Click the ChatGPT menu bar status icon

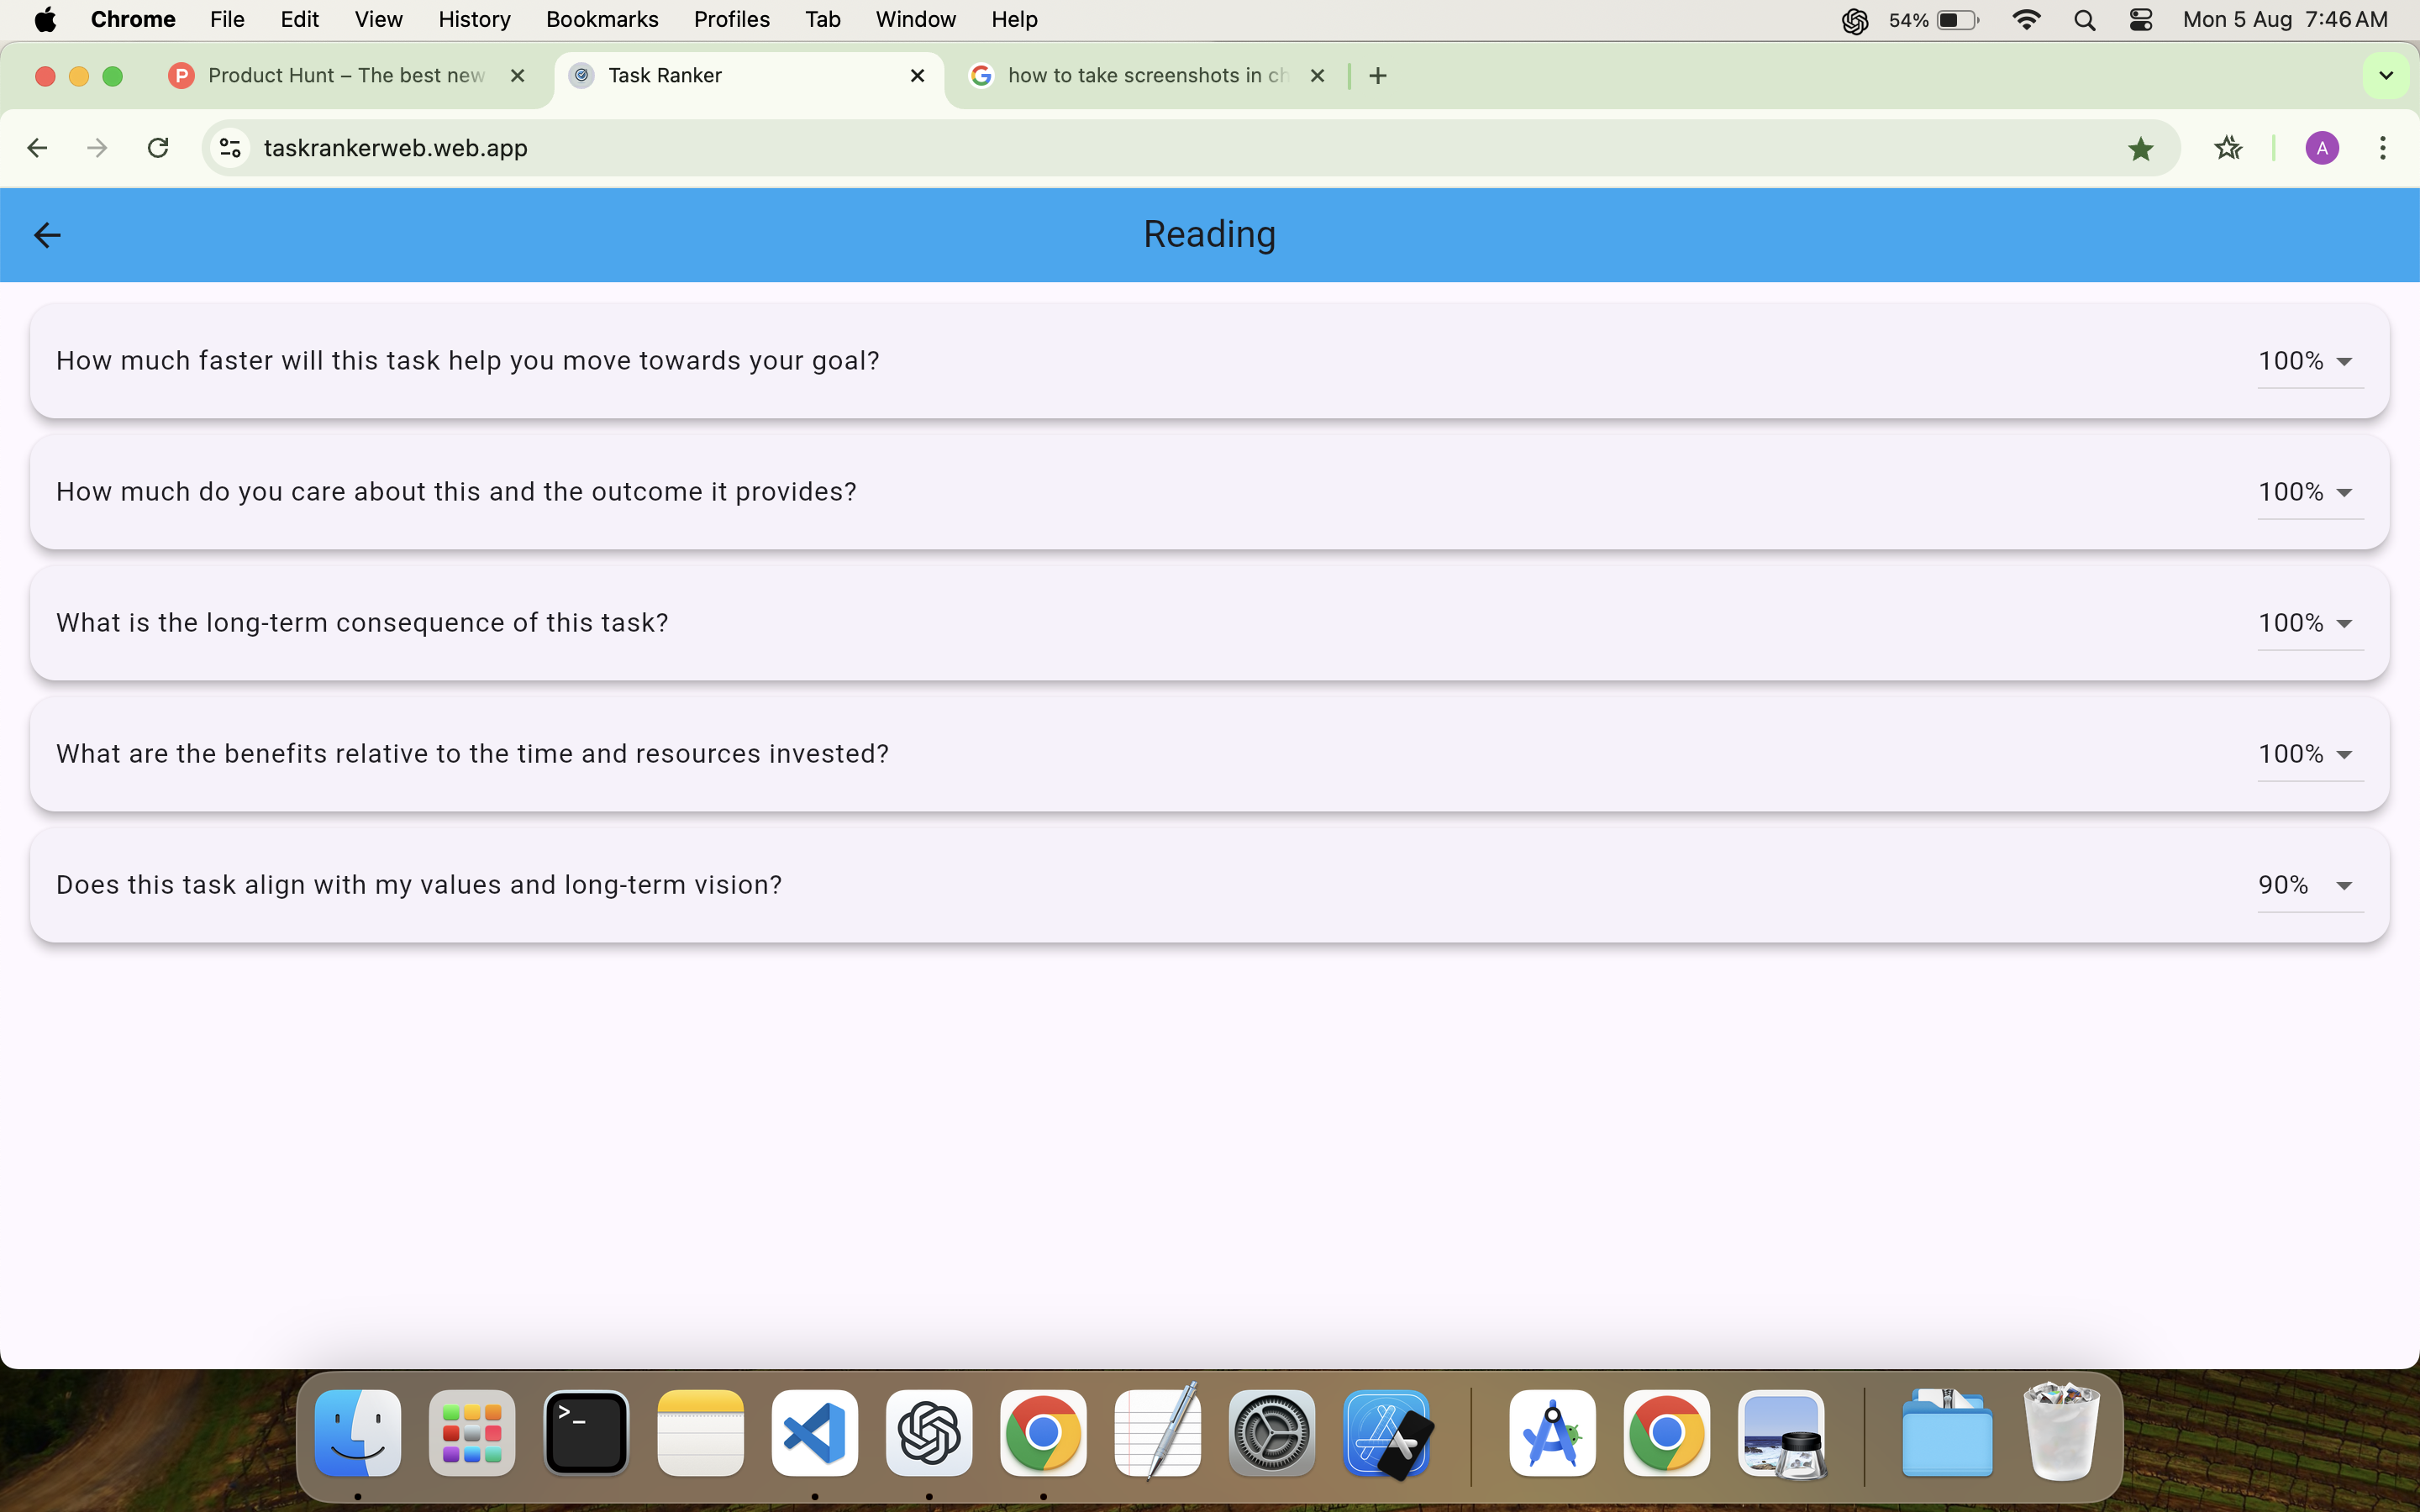(x=1856, y=19)
